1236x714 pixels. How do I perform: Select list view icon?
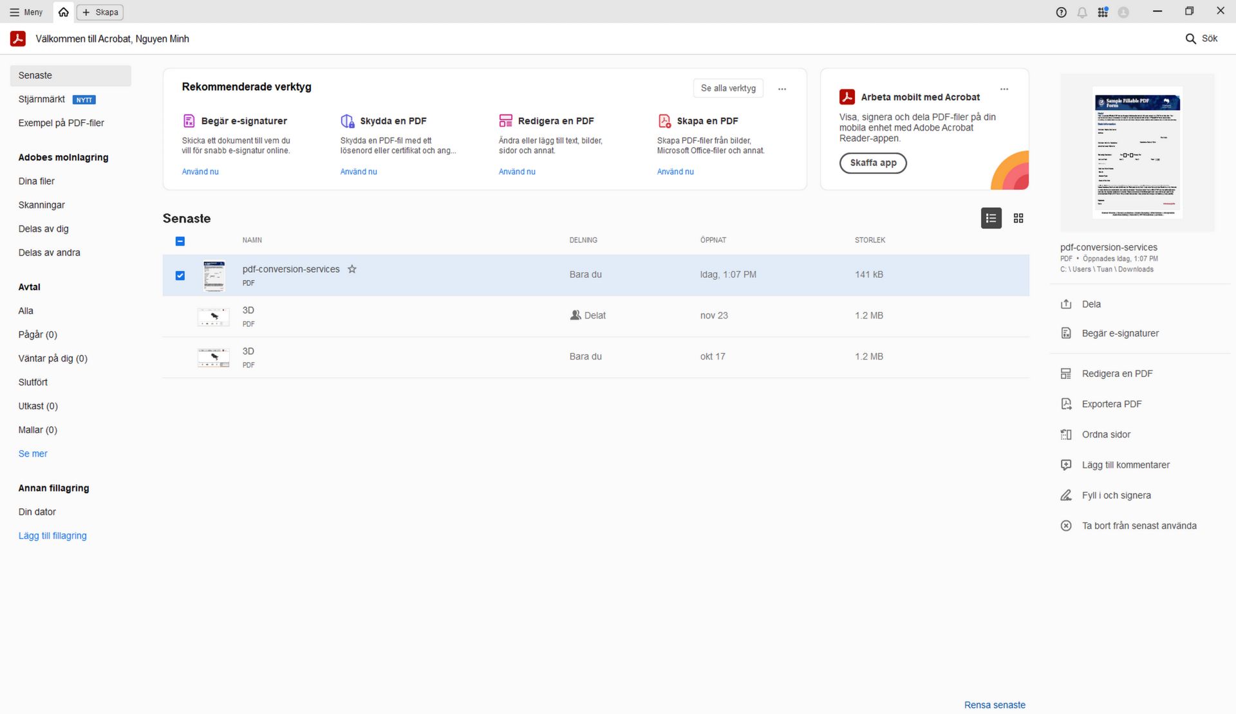pyautogui.click(x=991, y=219)
